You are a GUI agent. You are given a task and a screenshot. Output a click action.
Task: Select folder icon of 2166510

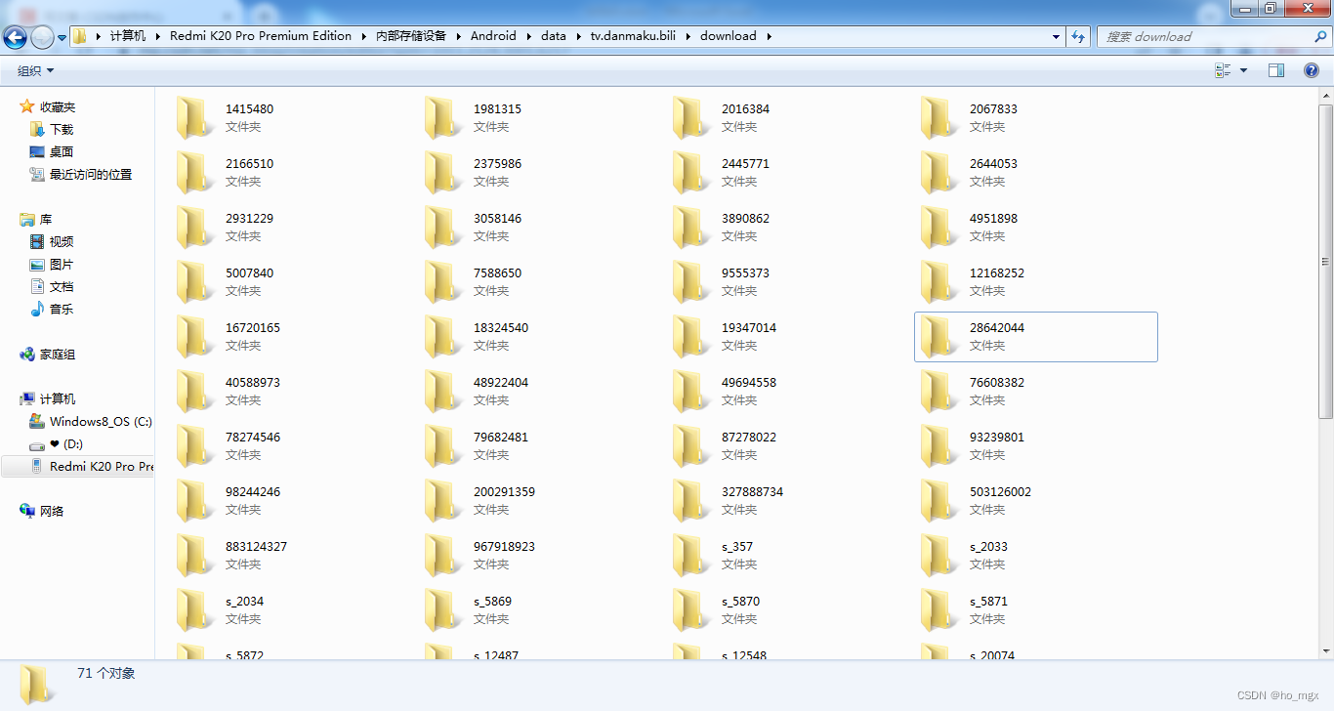195,173
